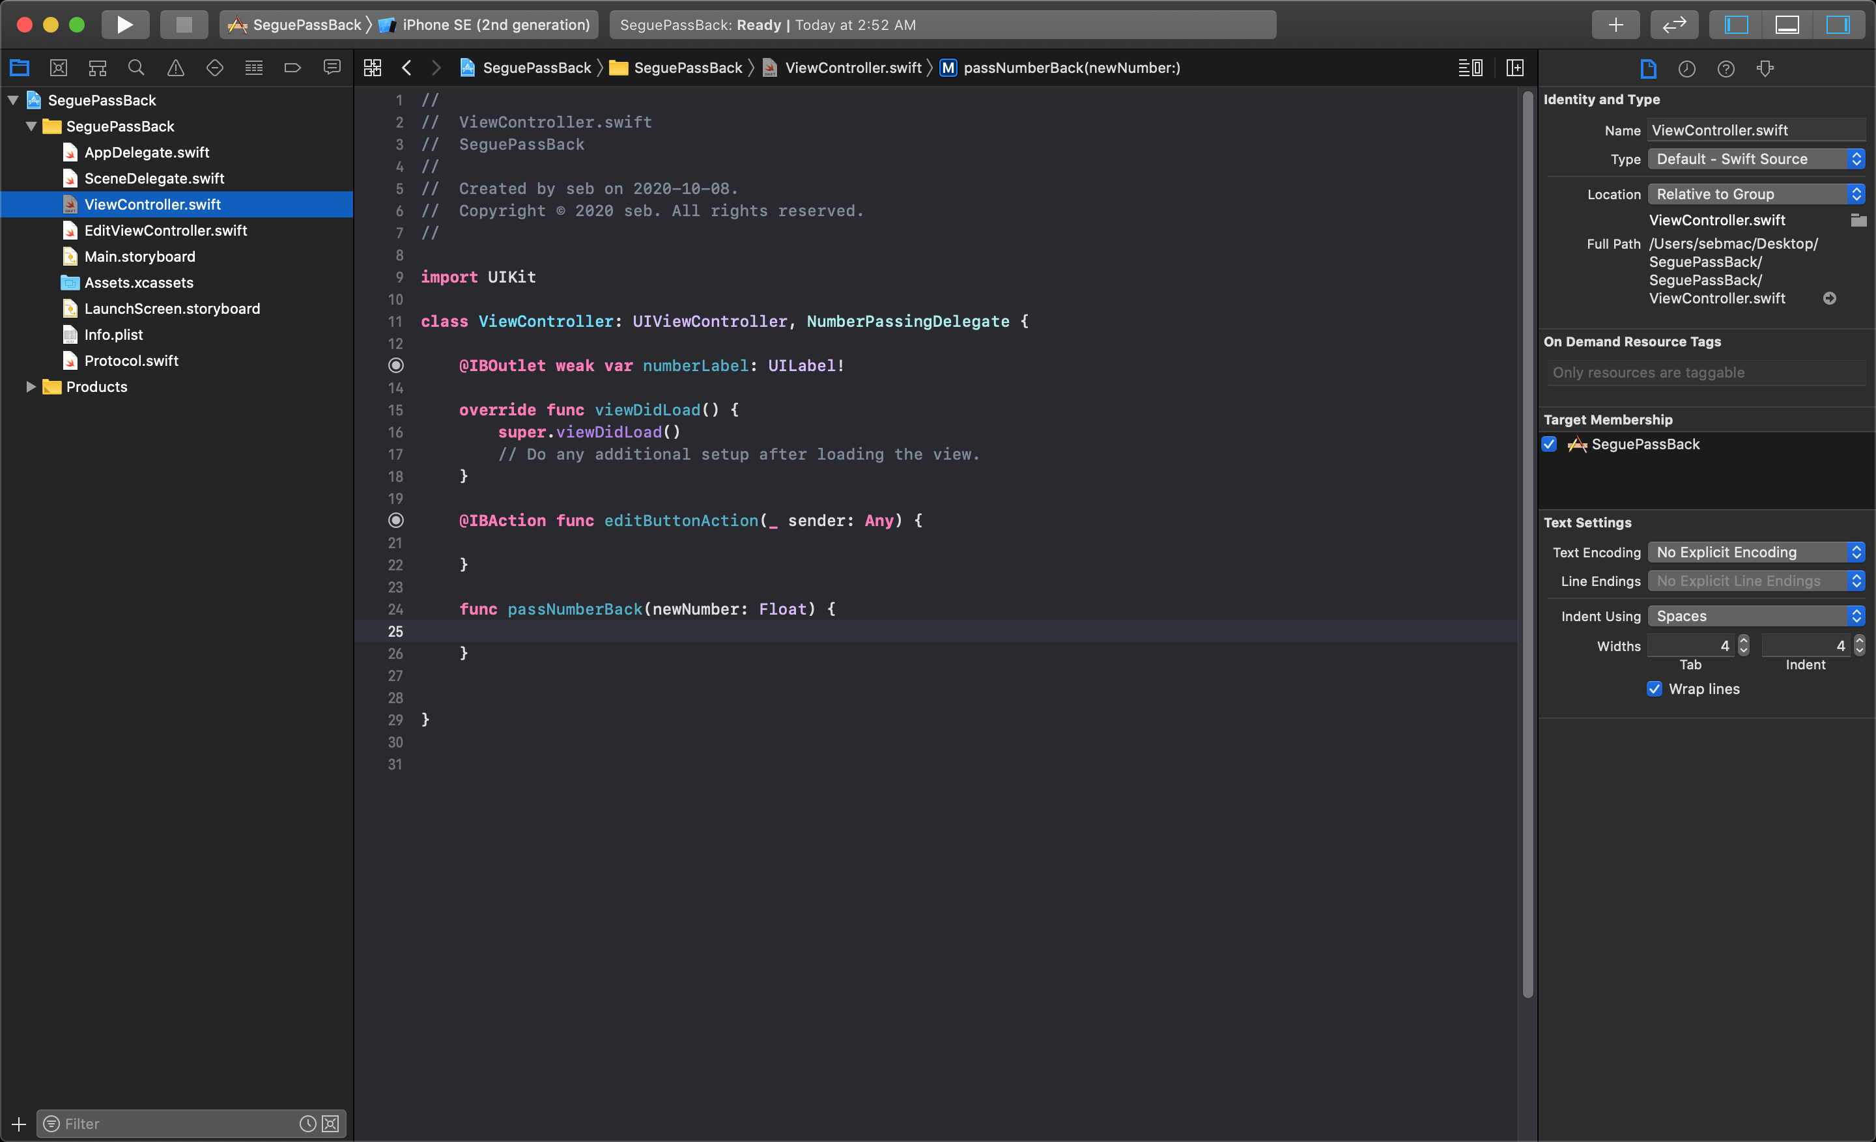
Task: Open the Indent Using dropdown for spaces
Action: point(1755,616)
